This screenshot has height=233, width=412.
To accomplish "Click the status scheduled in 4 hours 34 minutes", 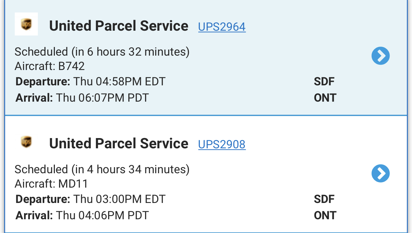I will click(x=102, y=169).
